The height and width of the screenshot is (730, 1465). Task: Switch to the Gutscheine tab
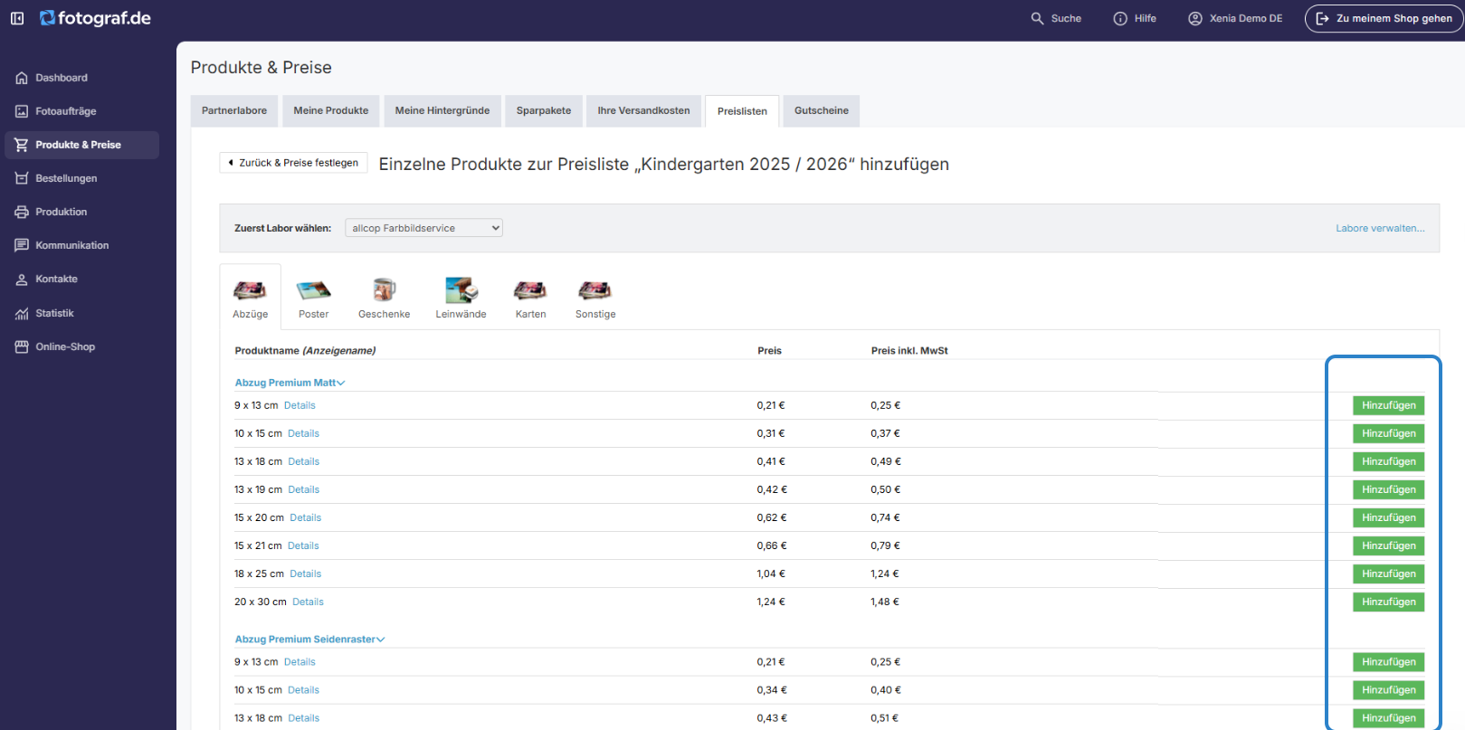point(822,110)
